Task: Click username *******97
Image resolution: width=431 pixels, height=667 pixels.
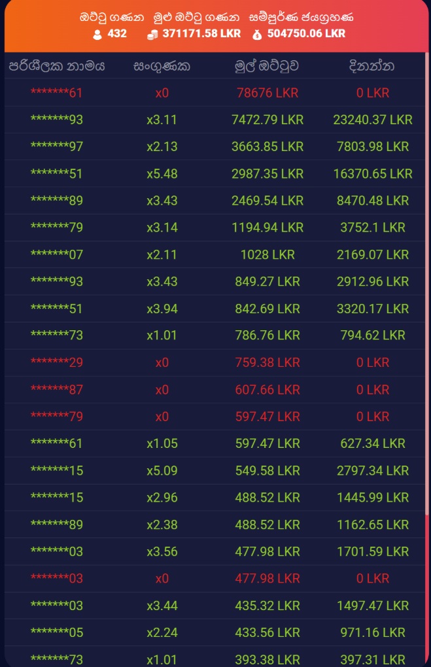Action: [57, 146]
